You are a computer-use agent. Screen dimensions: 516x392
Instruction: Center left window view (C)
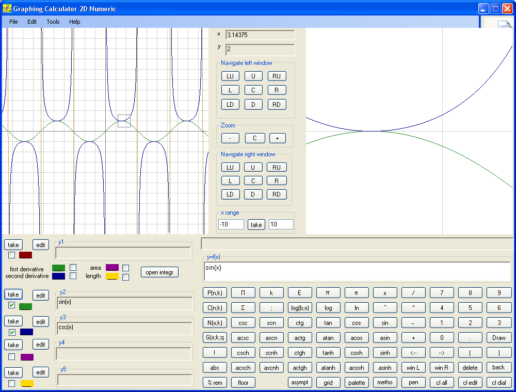tap(253, 90)
